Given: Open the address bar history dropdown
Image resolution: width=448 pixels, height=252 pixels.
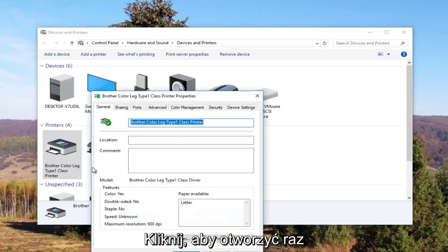Looking at the screenshot, I should pos(317,43).
